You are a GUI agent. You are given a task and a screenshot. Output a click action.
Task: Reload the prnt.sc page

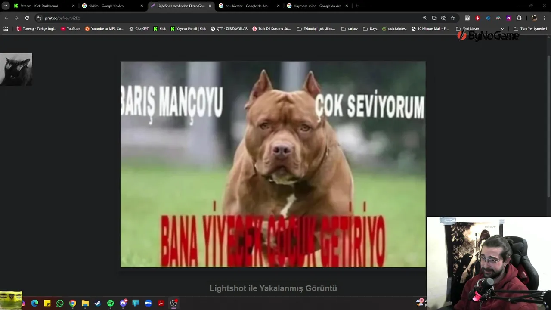coord(27,18)
